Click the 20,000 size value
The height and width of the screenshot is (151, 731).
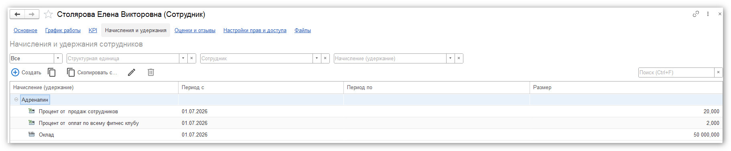tap(711, 112)
